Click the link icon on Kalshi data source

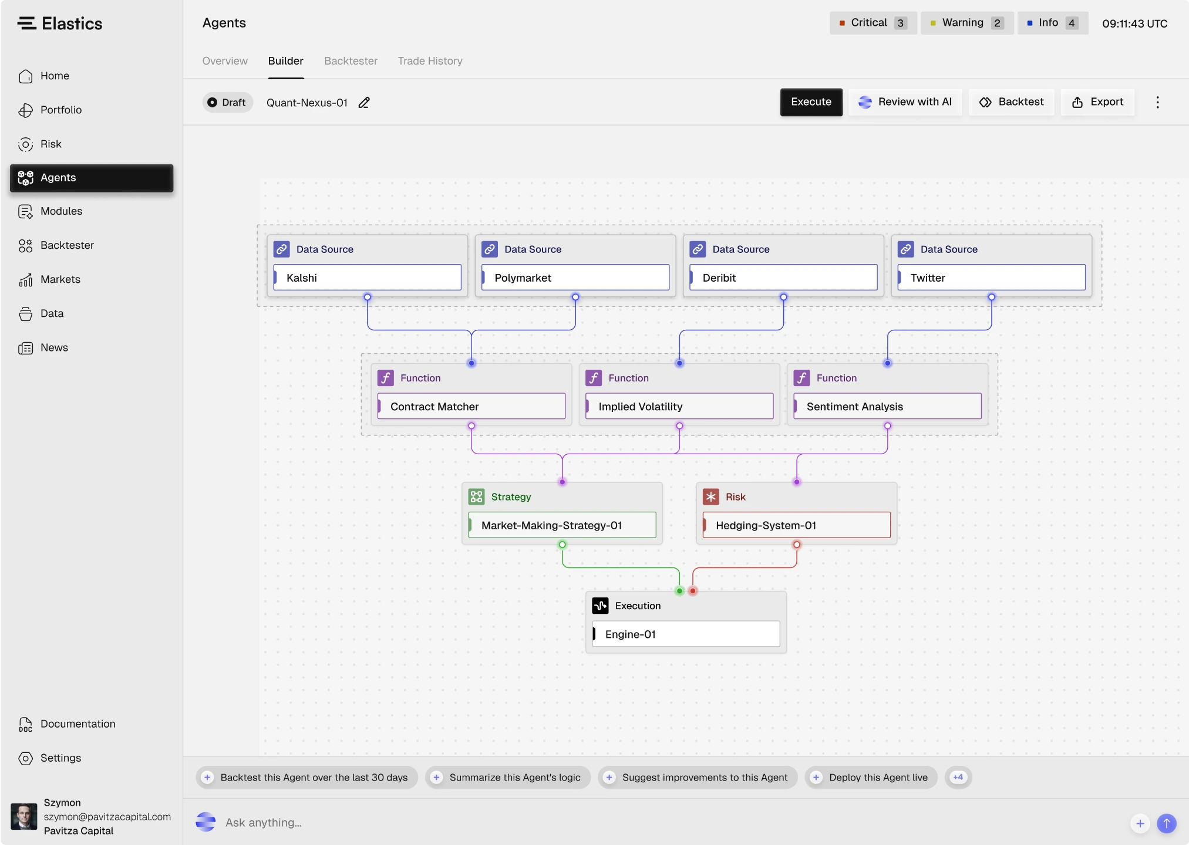click(282, 249)
